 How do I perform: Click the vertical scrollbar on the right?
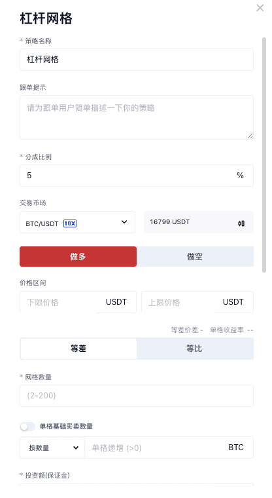point(264,155)
